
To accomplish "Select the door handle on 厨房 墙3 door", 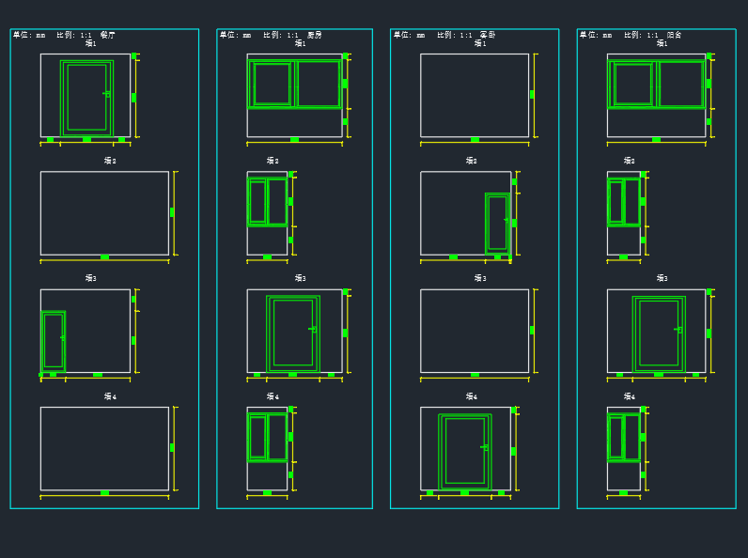I will [313, 329].
